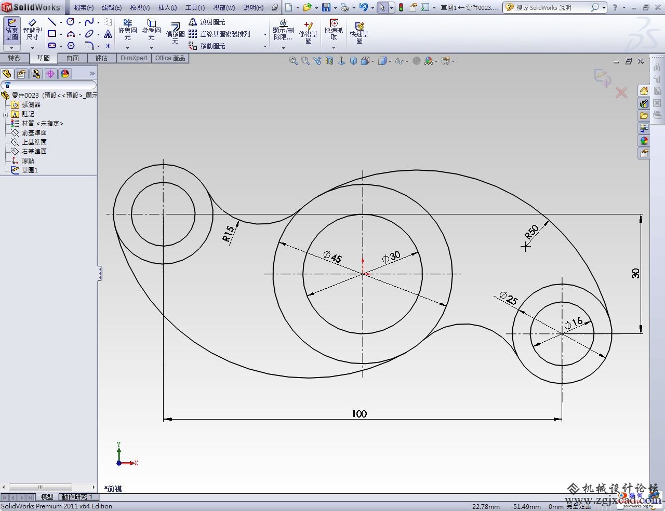Click the Rebuild traffic light icon
Image resolution: width=665 pixels, height=511 pixels.
[x=401, y=7]
